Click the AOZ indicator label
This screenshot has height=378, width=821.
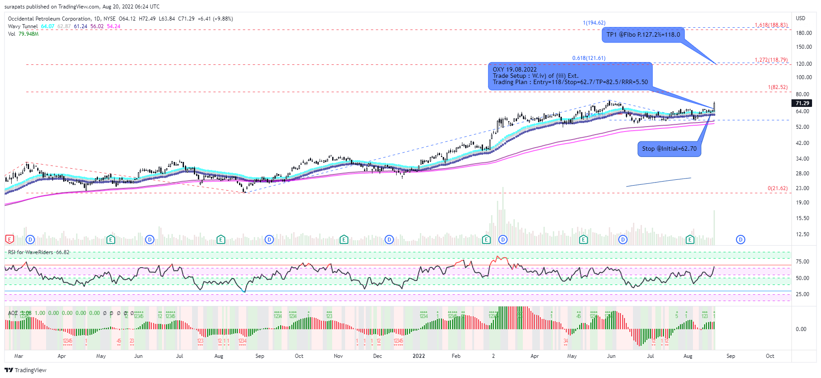pos(13,313)
